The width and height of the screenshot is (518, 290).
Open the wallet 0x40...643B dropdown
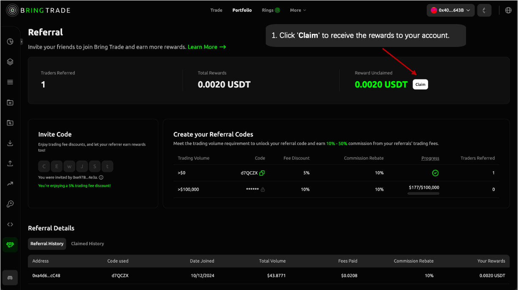[x=450, y=10]
